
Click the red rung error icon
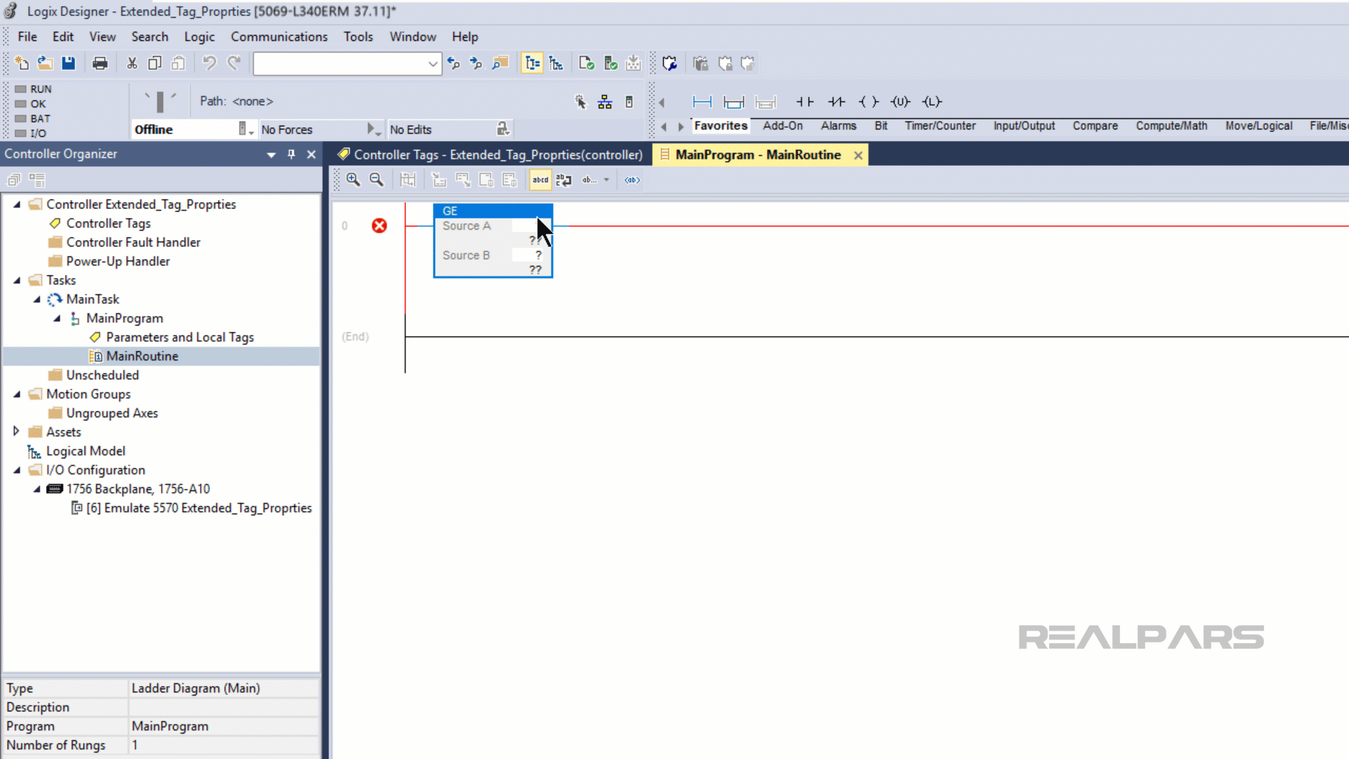point(379,226)
